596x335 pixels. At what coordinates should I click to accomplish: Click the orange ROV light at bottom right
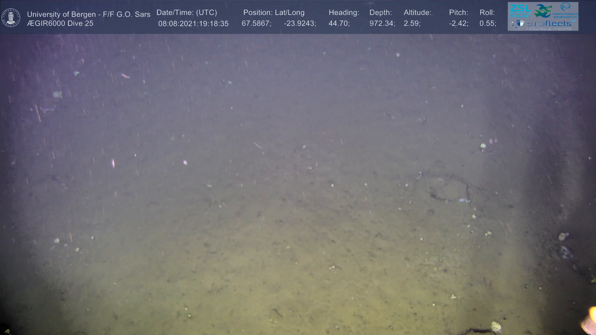pos(589,321)
